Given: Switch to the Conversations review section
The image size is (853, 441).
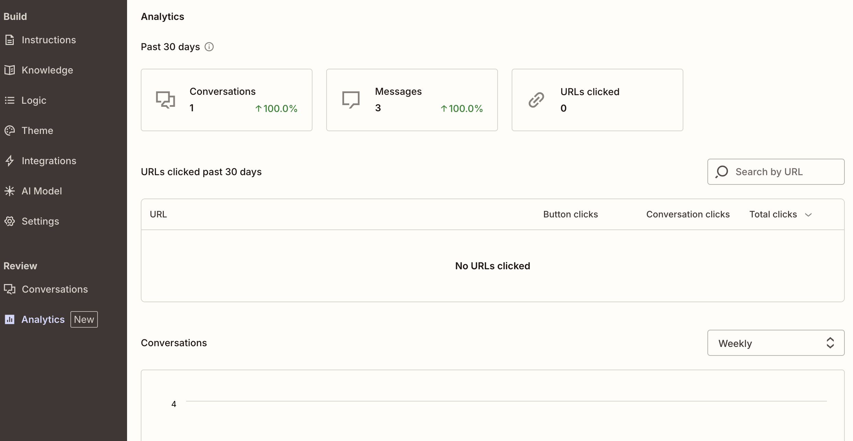Looking at the screenshot, I should click(x=54, y=289).
